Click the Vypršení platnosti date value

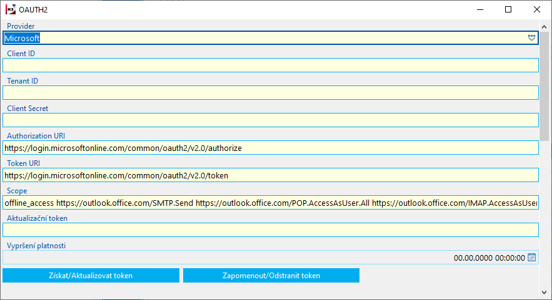(x=489, y=258)
